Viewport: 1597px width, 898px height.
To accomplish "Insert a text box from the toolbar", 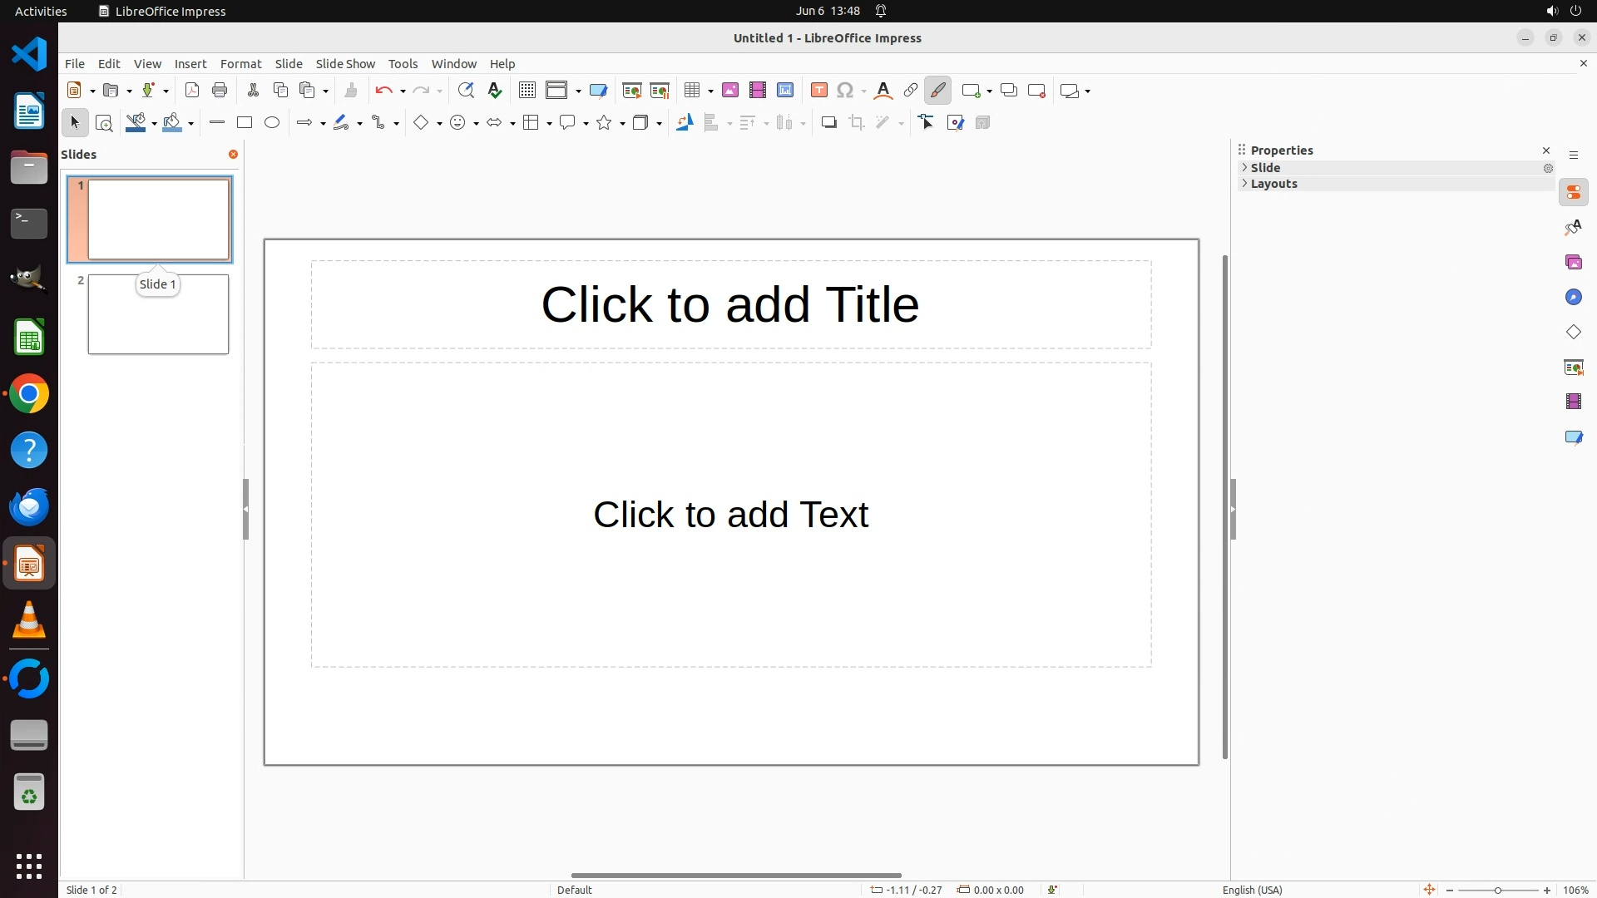I will (x=818, y=91).
